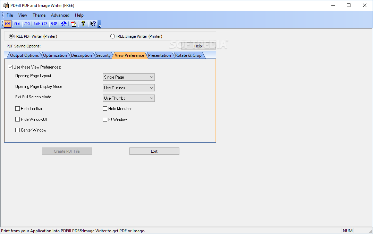Open the tools hammer and wrench icon
Viewport: 373px width, 234px height.
coord(63,24)
